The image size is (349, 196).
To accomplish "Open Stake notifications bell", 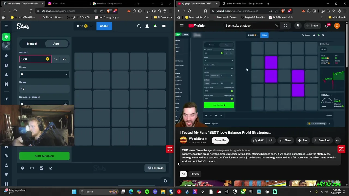I will pos(155,26).
